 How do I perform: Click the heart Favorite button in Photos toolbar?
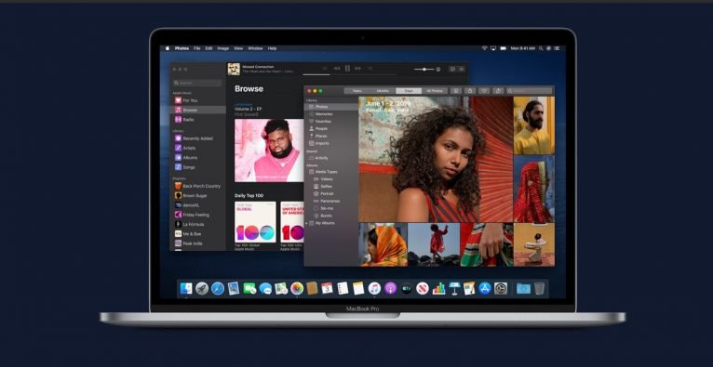(x=484, y=91)
